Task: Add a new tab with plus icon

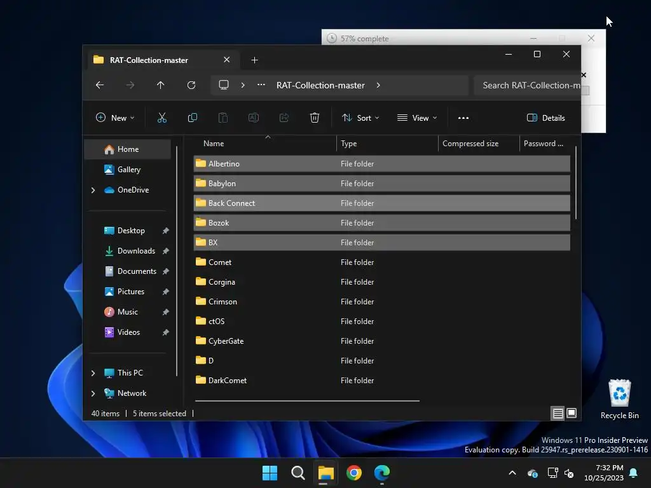Action: (x=254, y=60)
